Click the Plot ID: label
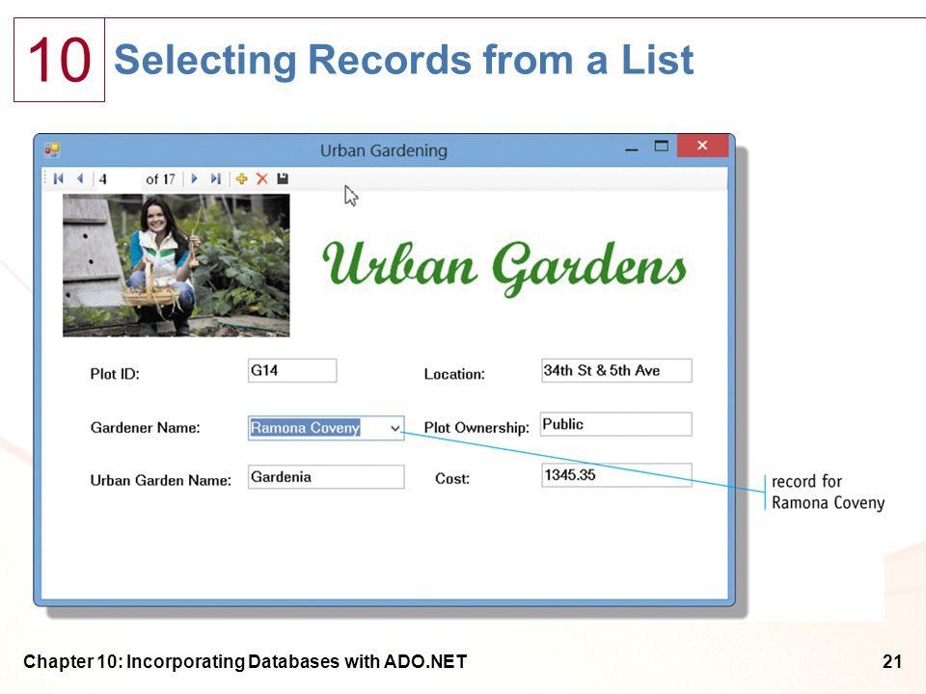The image size is (926, 694). pos(115,374)
